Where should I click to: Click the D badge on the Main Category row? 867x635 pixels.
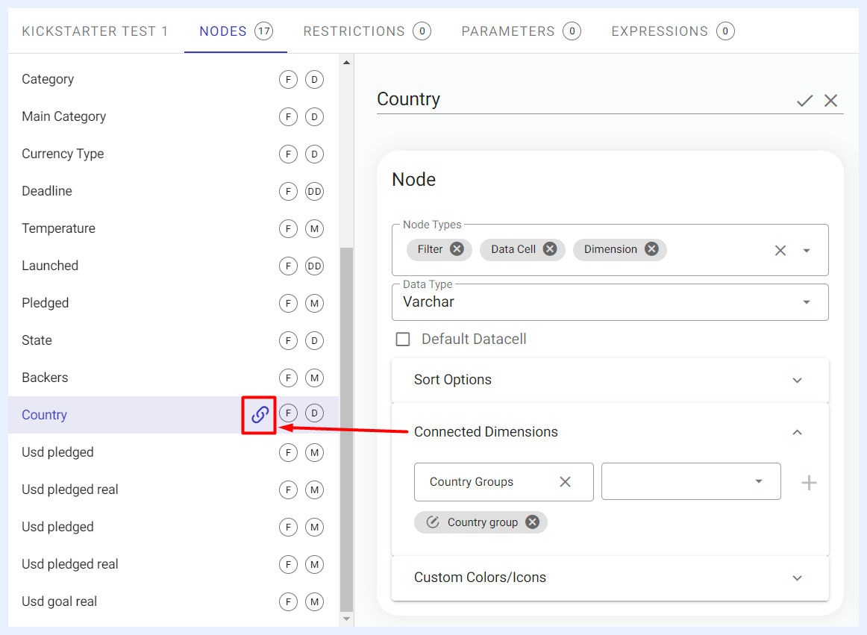(x=315, y=116)
